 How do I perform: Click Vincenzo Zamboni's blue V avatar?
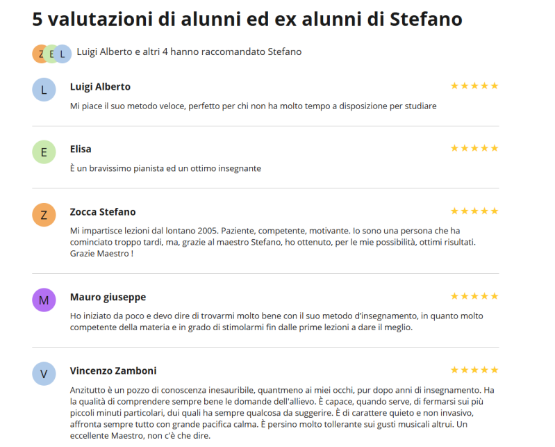[44, 373]
